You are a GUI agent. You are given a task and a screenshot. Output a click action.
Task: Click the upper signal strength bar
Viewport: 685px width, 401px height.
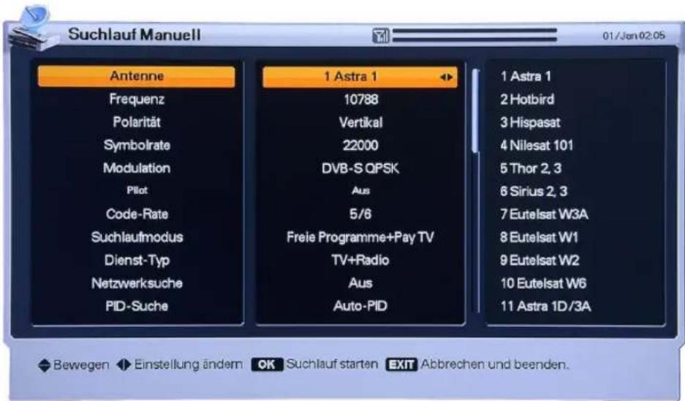pyautogui.click(x=474, y=31)
